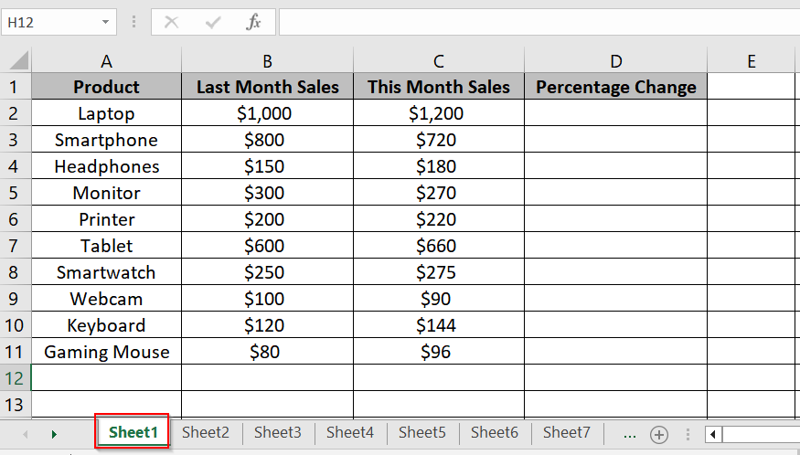Select the Smartwatch cell
The height and width of the screenshot is (455, 800).
click(106, 272)
